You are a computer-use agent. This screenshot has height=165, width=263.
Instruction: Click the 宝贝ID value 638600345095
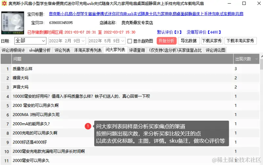tap(61, 23)
